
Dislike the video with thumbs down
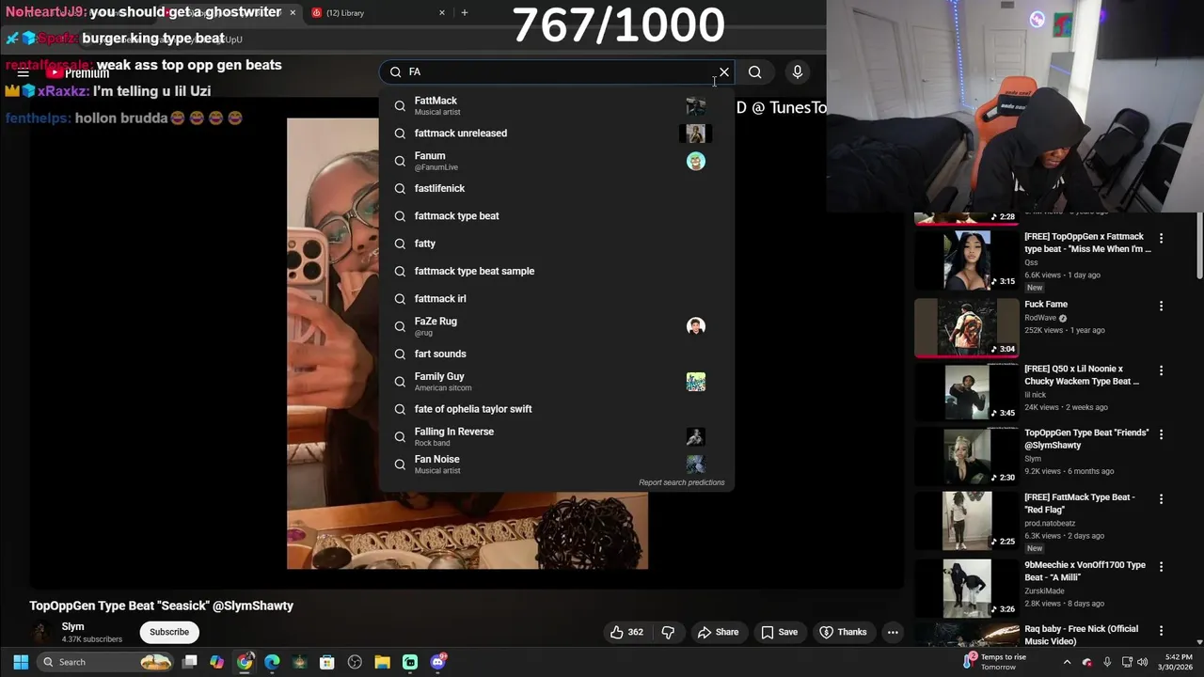[668, 632]
